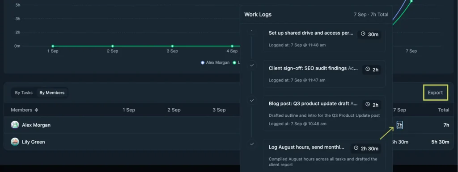Click 'Logged at: 7 Sep @ 11:48 am'
The height and width of the screenshot is (172, 458).
pyautogui.click(x=297, y=45)
